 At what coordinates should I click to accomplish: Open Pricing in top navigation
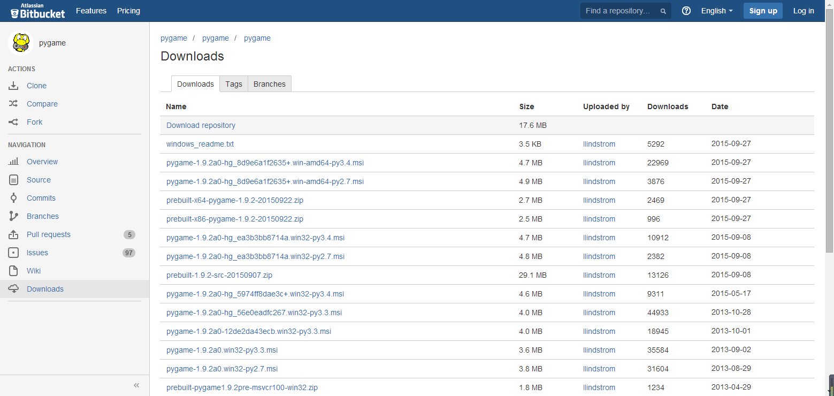128,11
